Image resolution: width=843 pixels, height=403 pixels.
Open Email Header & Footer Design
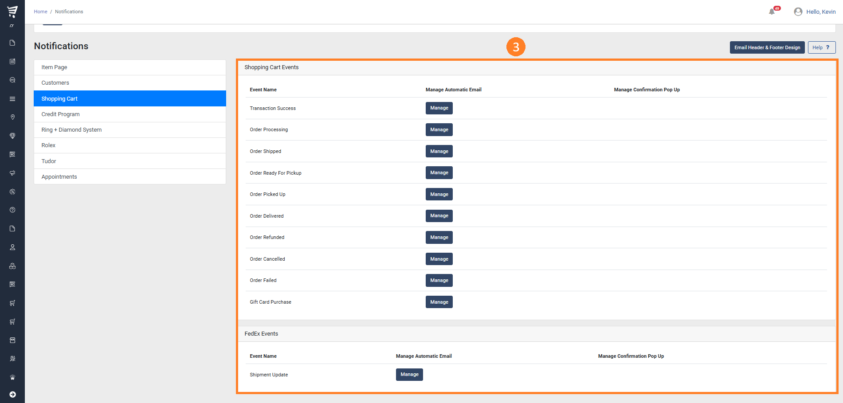point(767,47)
